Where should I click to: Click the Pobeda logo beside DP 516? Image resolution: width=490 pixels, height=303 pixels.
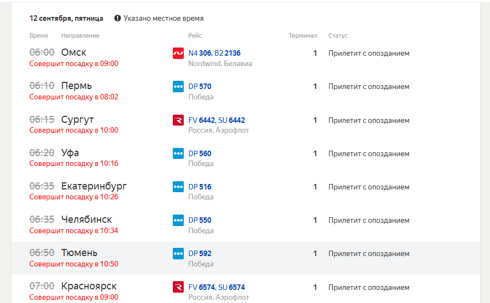point(178,187)
